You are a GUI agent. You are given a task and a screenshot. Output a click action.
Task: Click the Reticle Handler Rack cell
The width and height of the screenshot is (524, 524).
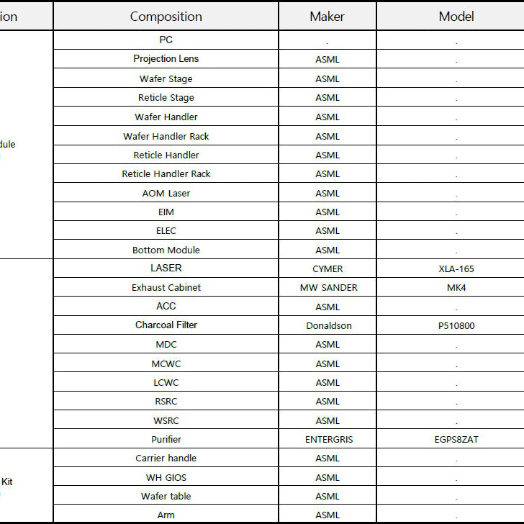point(166,173)
